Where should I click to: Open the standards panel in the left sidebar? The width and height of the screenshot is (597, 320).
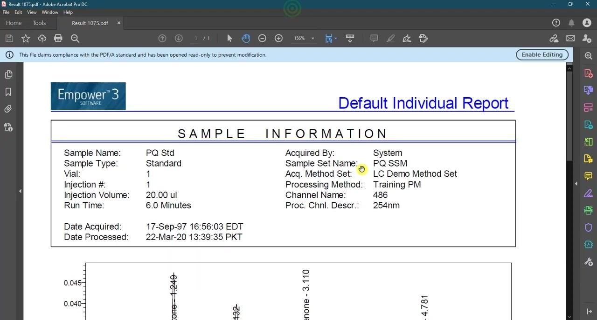(8, 127)
